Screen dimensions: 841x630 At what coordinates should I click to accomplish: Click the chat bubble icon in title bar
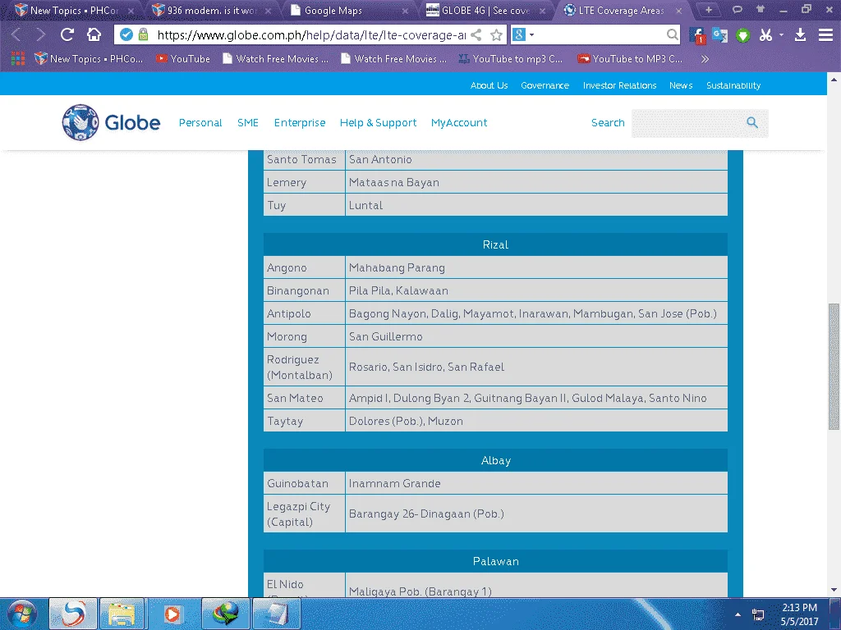point(738,9)
